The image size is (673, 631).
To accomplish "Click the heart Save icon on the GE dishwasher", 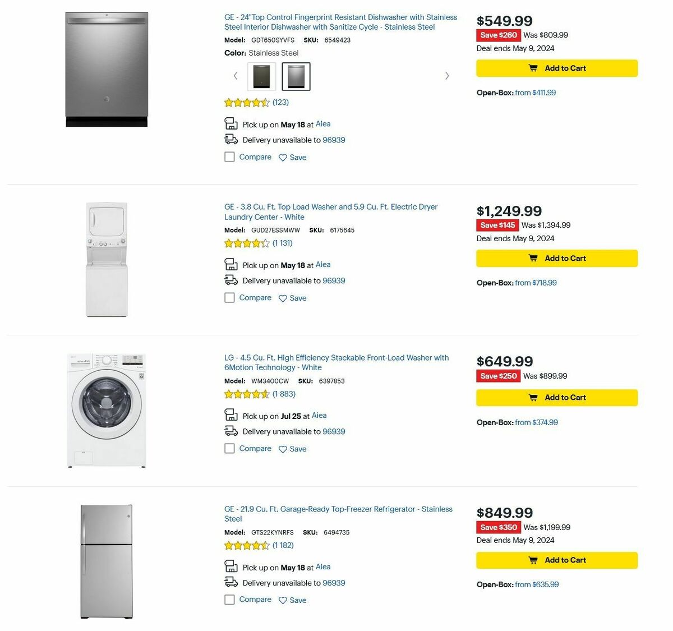I will (283, 158).
